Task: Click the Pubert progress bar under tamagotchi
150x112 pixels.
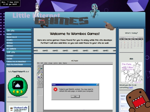Action: (18, 97)
